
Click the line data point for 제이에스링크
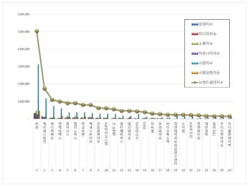coord(45,88)
